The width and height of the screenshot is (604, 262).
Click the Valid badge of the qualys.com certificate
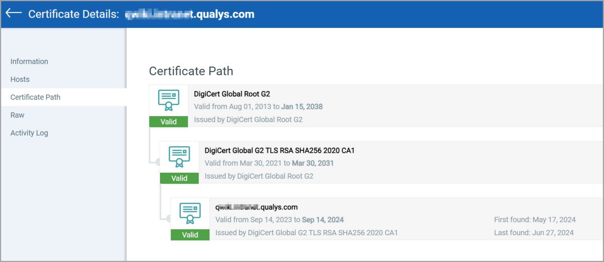pyautogui.click(x=190, y=235)
